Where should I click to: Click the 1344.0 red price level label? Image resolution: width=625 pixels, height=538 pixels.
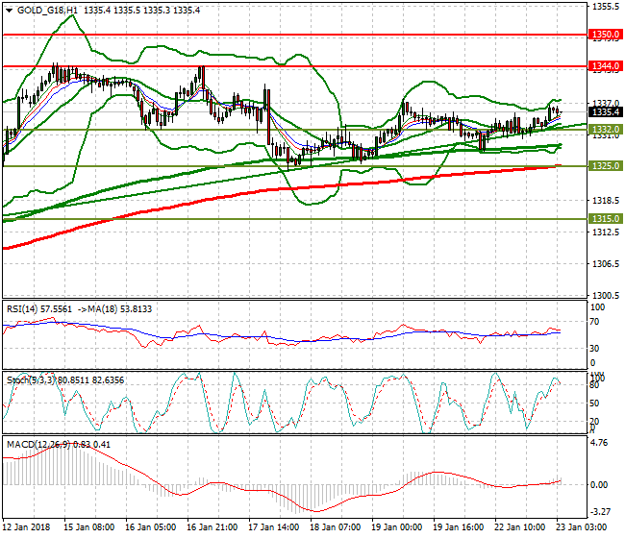(x=606, y=65)
